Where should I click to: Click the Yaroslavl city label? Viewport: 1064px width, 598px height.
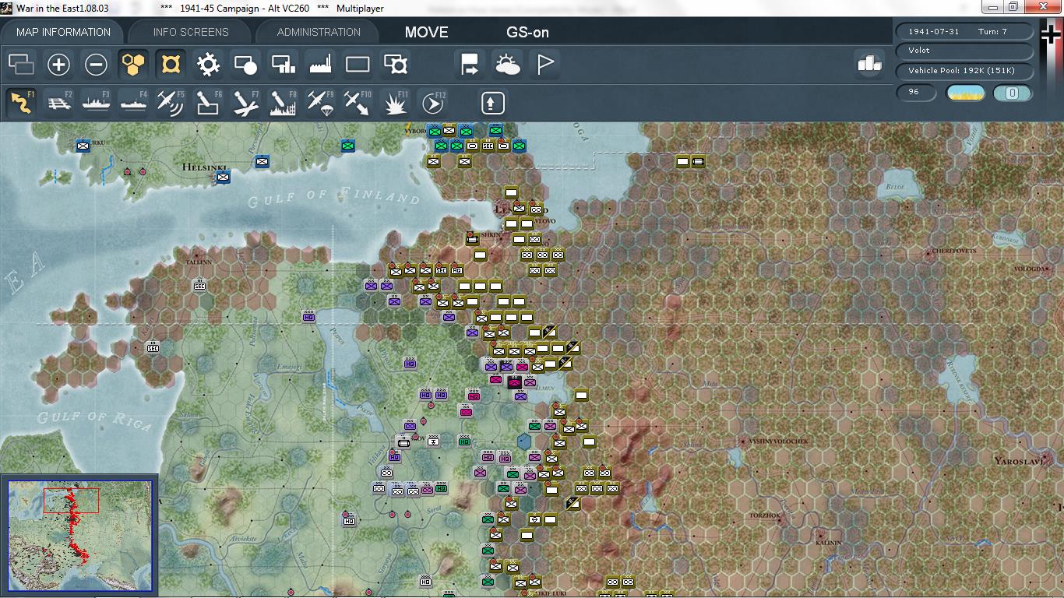[1018, 461]
